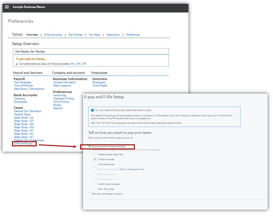Toggle the Federal taxes (required) checkbox
273x217 pixels.
point(95,155)
